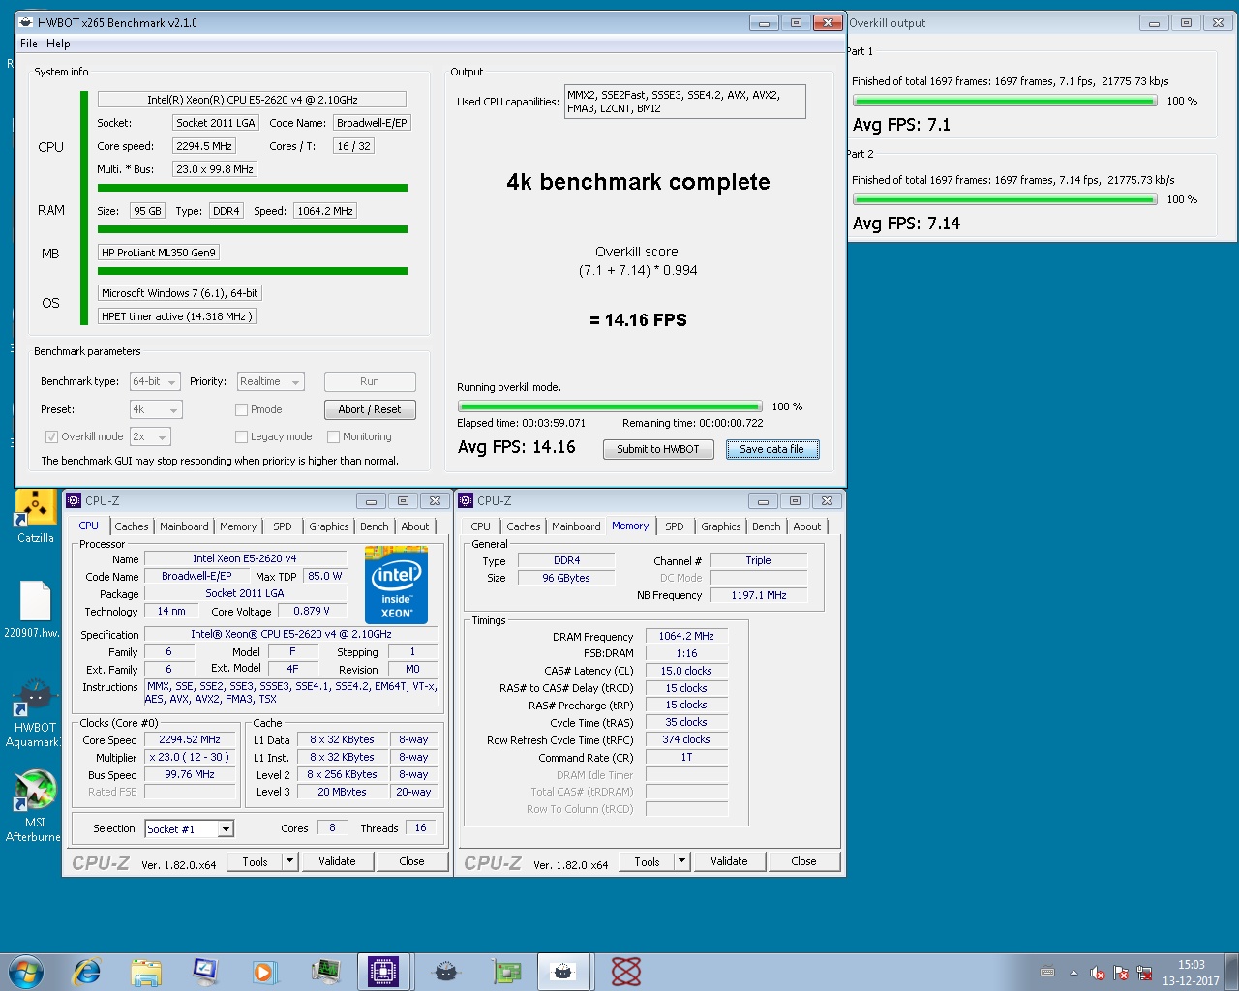This screenshot has width=1239, height=991.
Task: Open Bench tab in left CPU-Z
Action: 375,526
